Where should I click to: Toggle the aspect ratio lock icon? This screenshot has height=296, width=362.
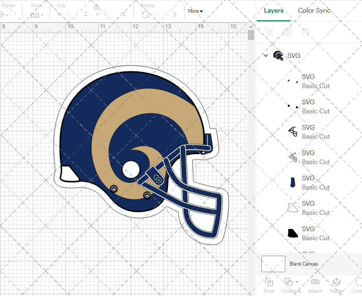tap(97, 7)
